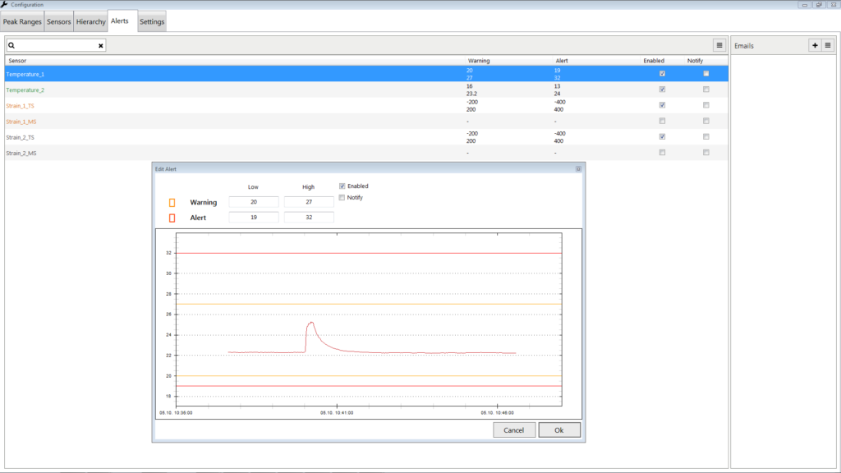Open the Hierarchy tab

pyautogui.click(x=90, y=22)
